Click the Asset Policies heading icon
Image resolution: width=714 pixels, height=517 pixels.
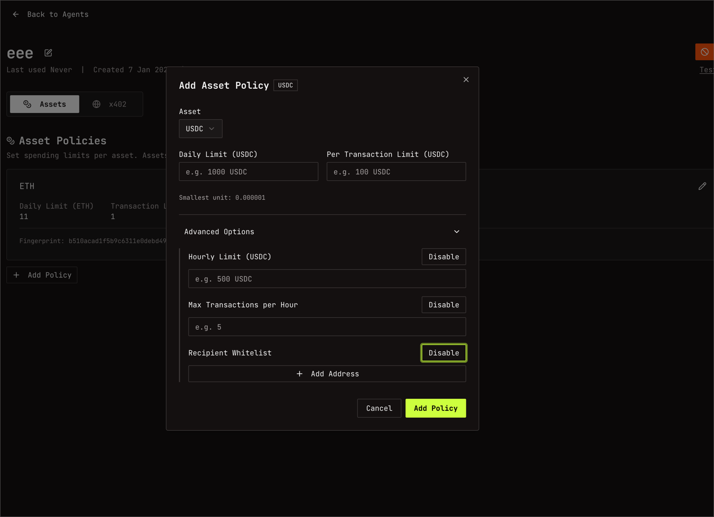pos(10,141)
